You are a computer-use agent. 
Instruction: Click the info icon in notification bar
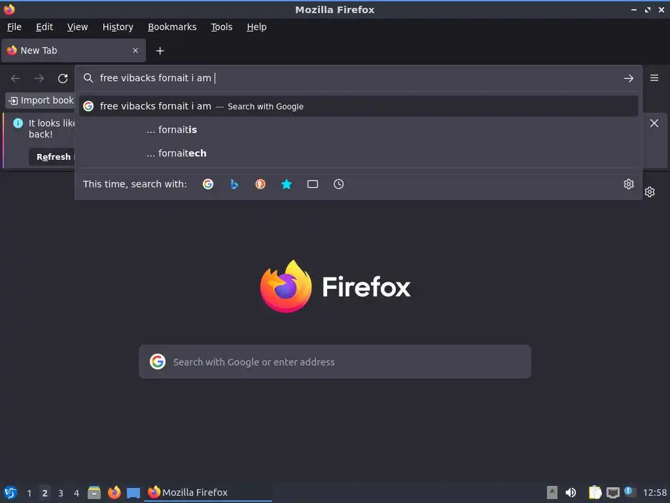click(18, 123)
